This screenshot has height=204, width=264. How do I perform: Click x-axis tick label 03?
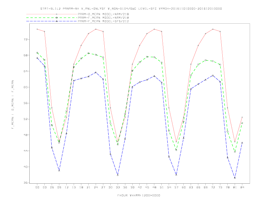pos(45,187)
